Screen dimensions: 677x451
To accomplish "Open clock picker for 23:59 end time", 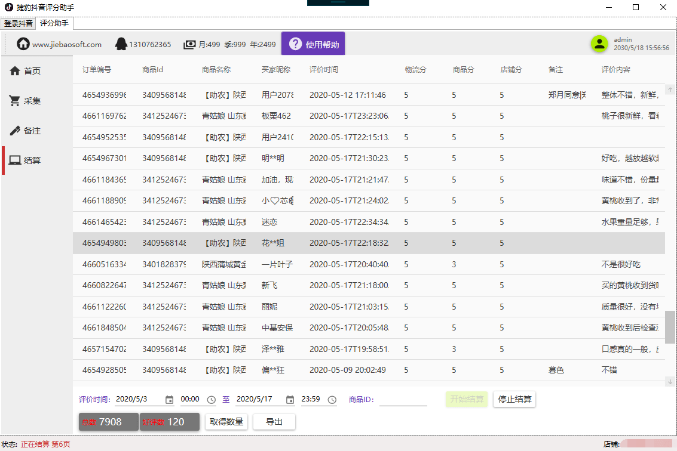I will click(332, 400).
